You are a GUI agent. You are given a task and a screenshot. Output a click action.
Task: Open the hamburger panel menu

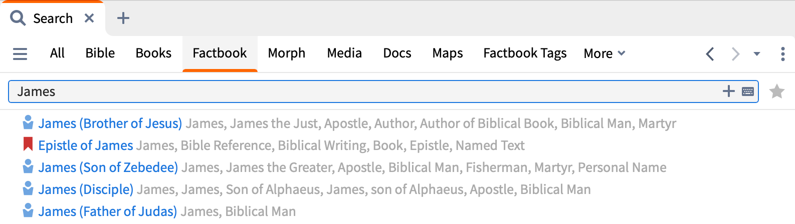point(20,53)
